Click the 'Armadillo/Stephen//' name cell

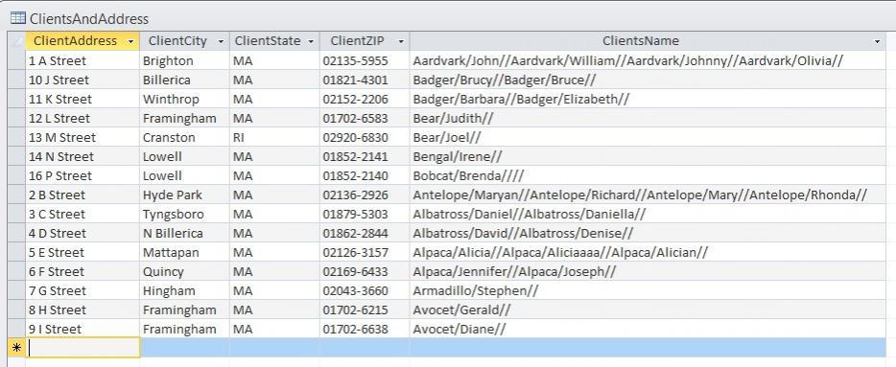[x=648, y=290]
